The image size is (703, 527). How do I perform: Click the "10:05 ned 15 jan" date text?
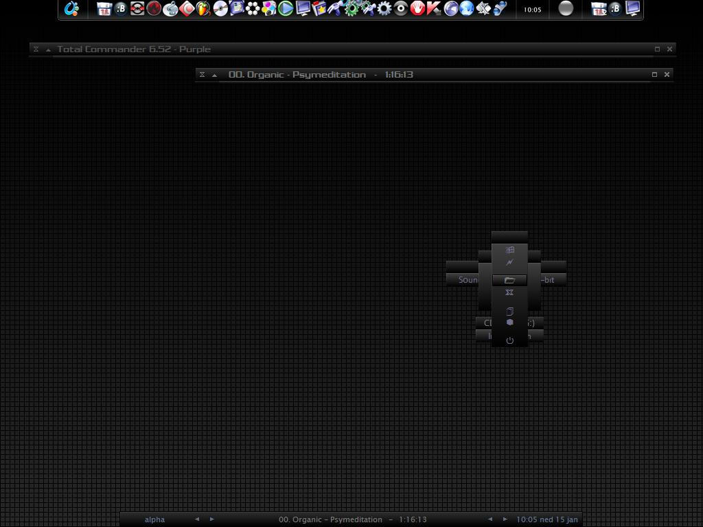tap(547, 520)
